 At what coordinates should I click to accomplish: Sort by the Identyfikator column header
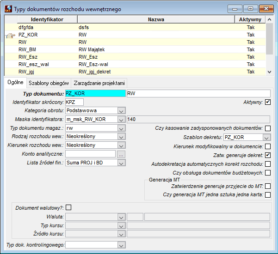[x=47, y=19]
